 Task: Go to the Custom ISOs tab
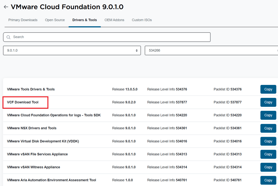(142, 20)
